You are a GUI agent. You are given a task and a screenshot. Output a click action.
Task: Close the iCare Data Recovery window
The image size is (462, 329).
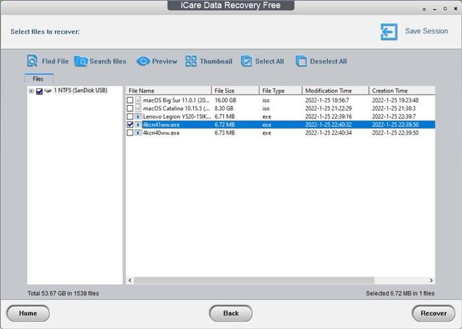pyautogui.click(x=456, y=9)
